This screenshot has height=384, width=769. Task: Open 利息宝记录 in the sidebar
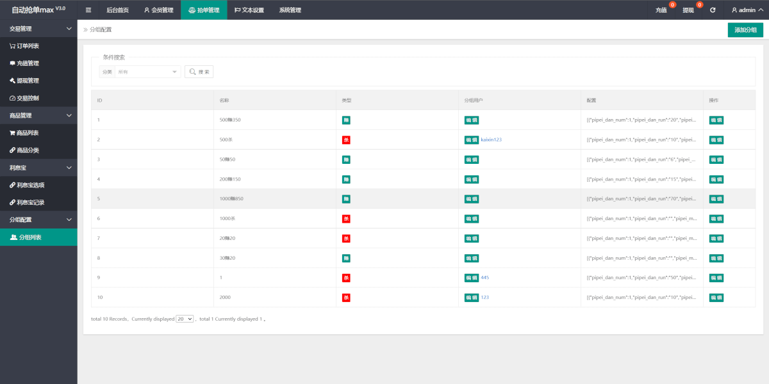tap(38, 202)
